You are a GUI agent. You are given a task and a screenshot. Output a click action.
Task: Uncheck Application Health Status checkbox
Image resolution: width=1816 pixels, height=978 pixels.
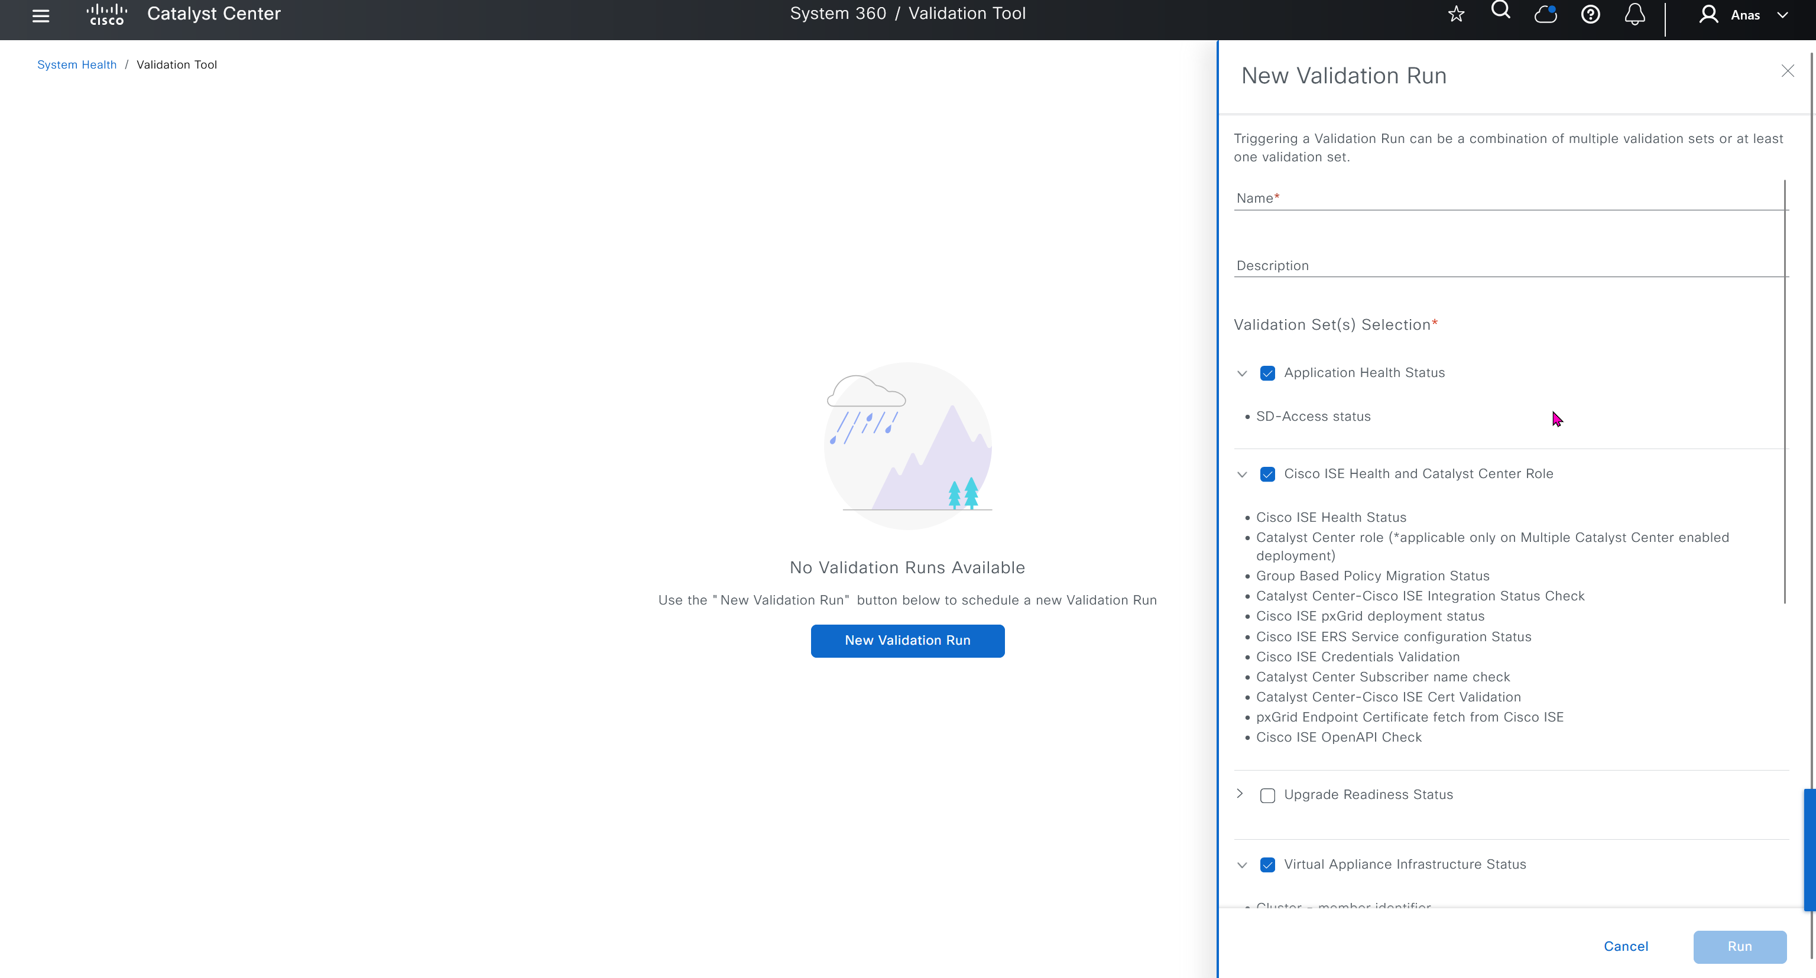tap(1267, 373)
